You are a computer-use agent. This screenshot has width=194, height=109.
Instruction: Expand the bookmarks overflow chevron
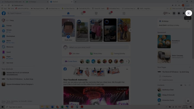pos(167,9)
